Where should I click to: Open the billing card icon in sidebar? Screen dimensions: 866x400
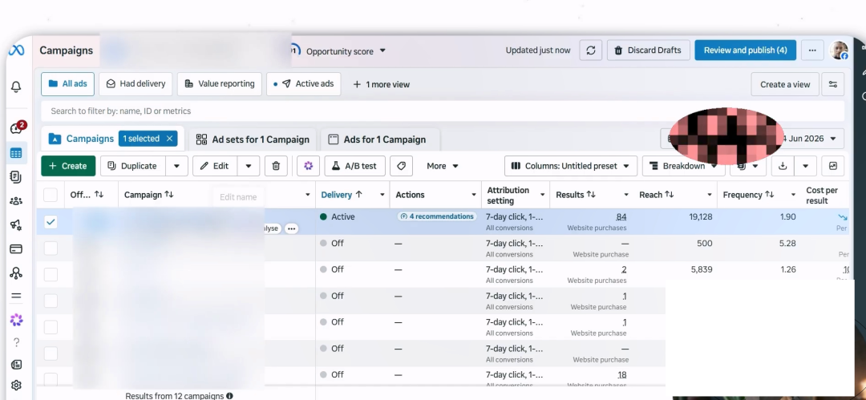pyautogui.click(x=16, y=249)
